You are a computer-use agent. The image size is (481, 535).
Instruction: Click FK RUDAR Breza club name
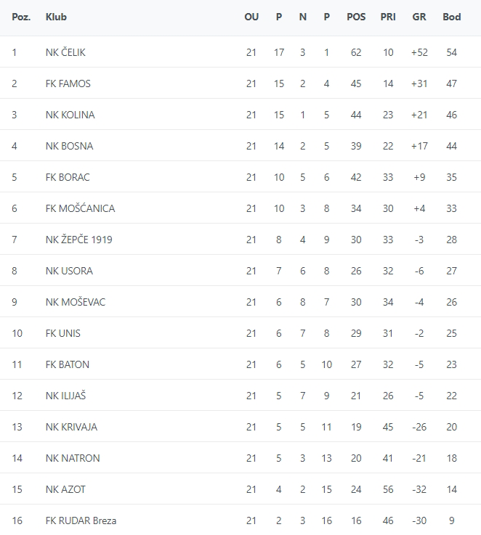point(81,520)
